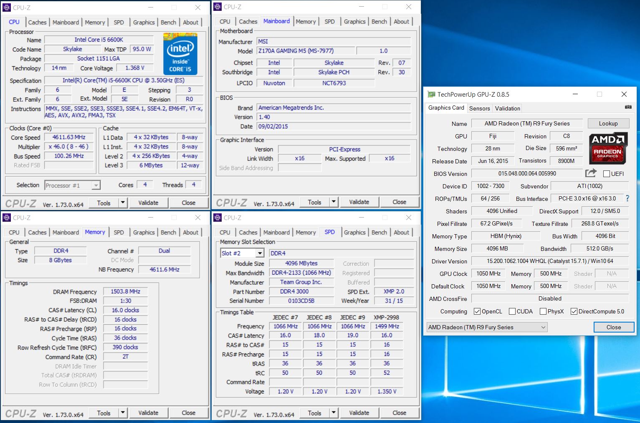Click the Close button at the bottom of GPU-Z
Screen dimensions: 640x423
coord(614,327)
